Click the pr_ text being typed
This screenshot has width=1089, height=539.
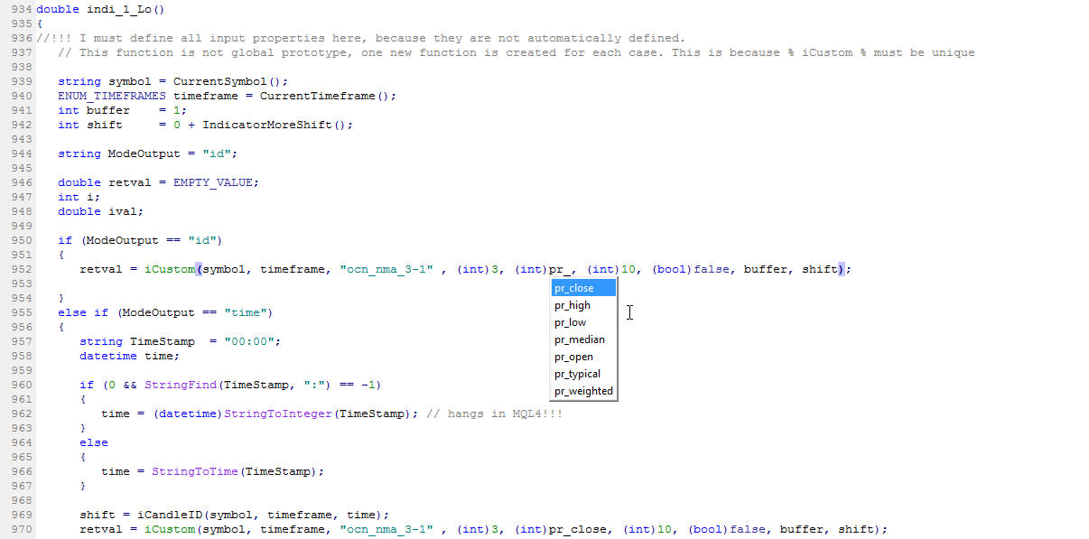560,269
